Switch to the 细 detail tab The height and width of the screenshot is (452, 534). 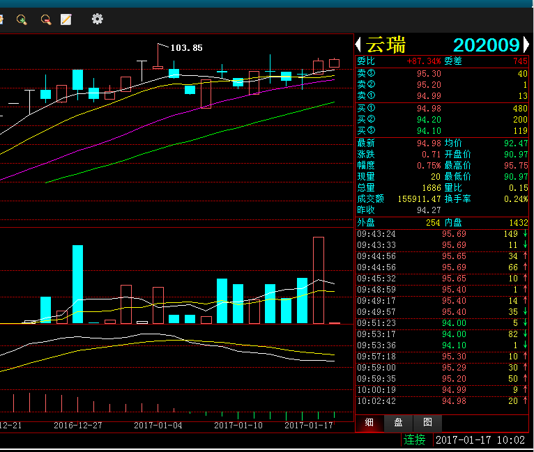click(x=369, y=423)
